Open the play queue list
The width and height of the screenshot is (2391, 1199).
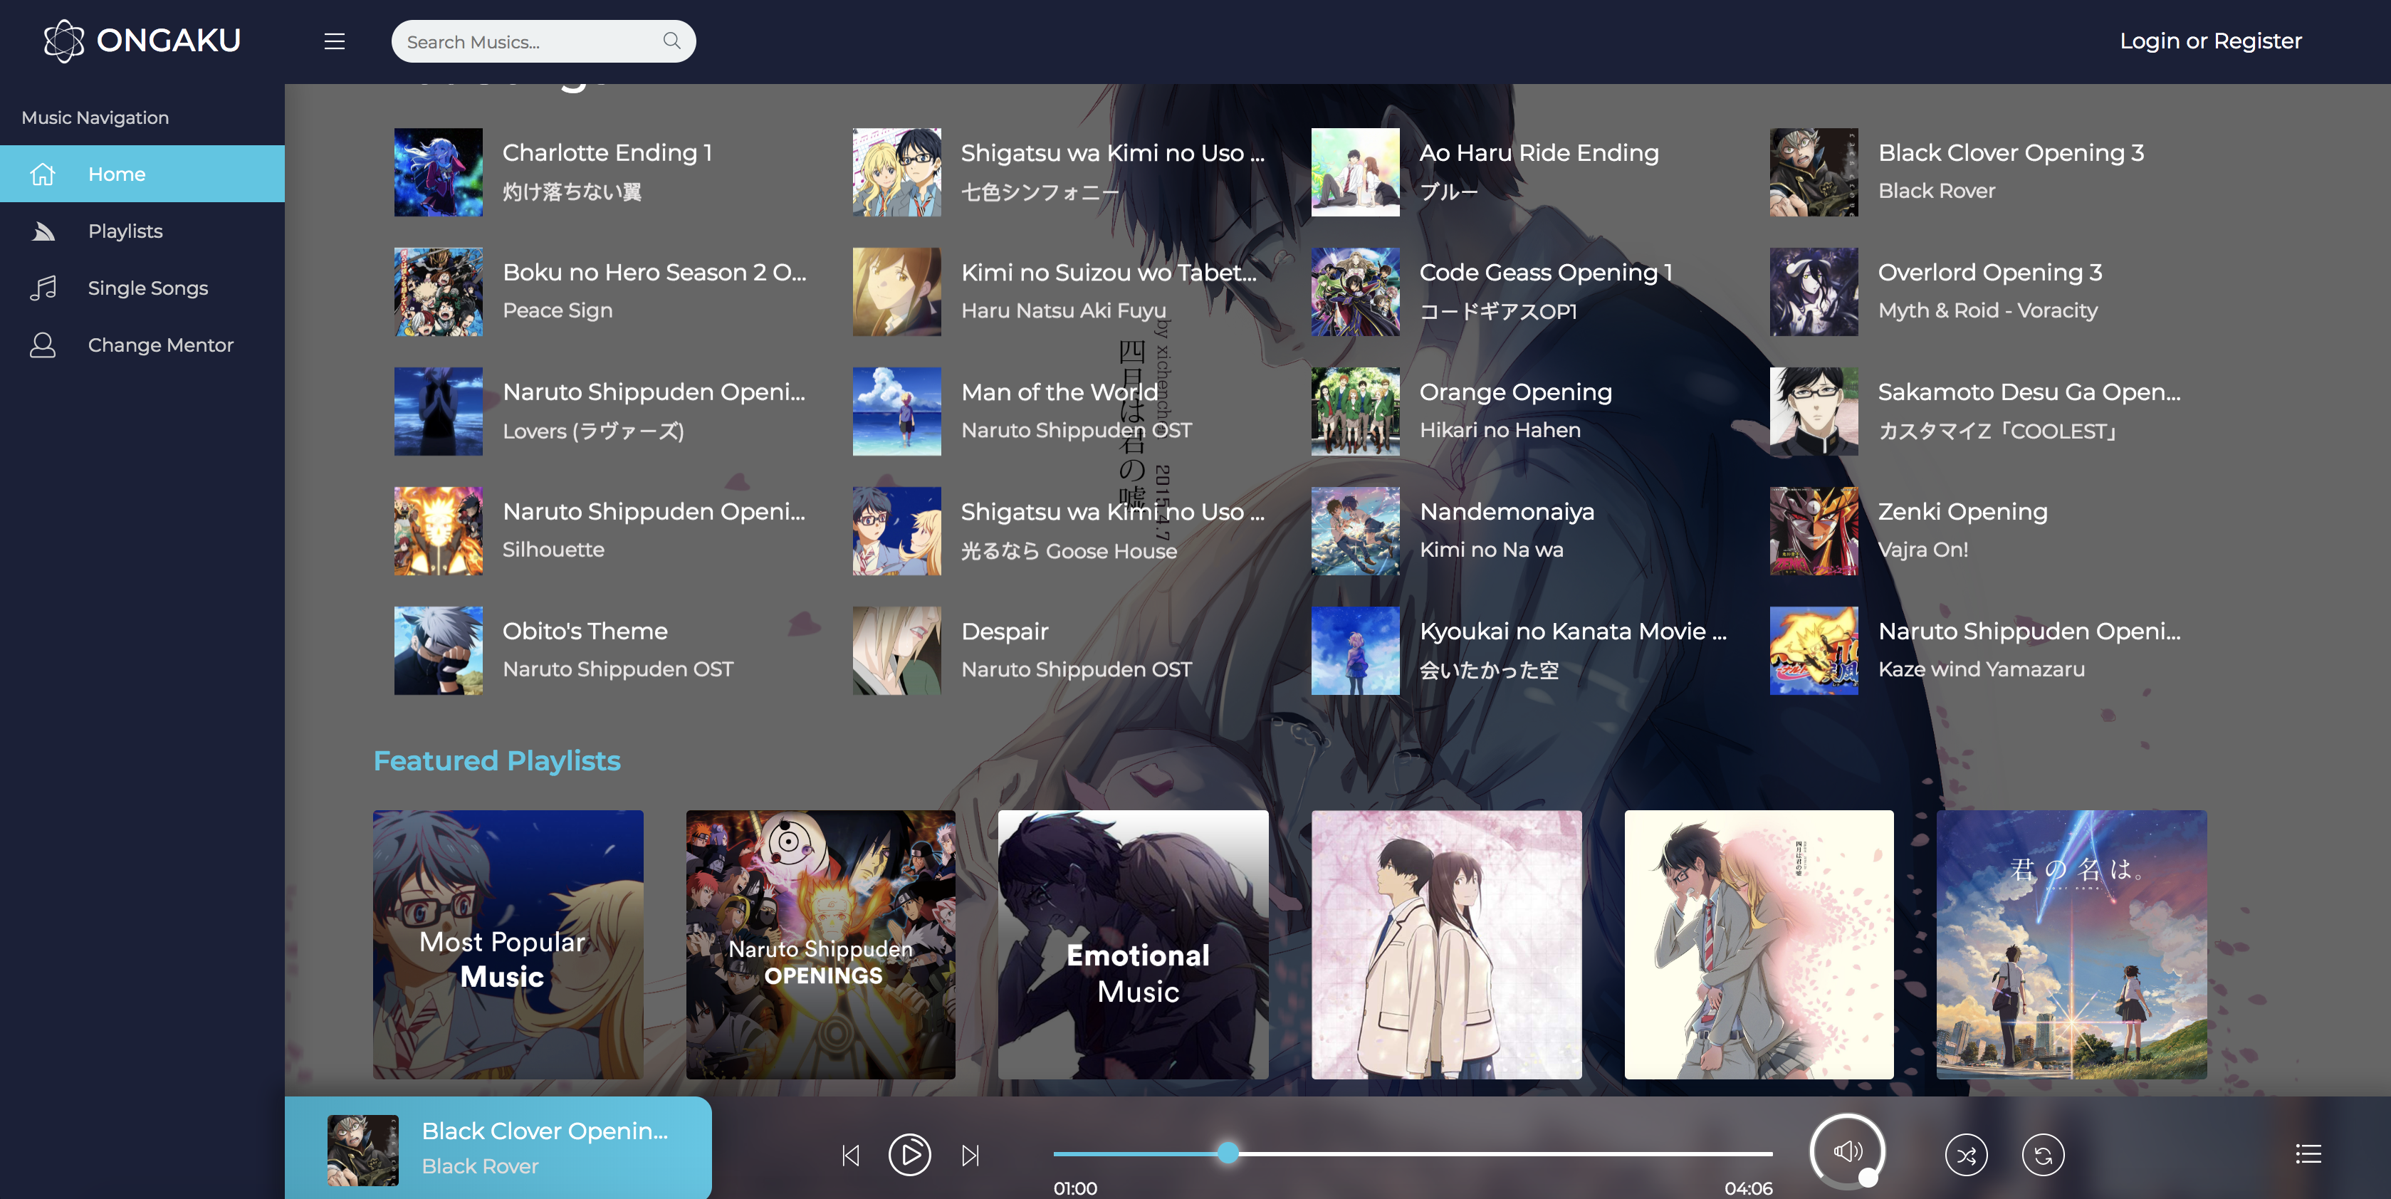click(x=2308, y=1153)
